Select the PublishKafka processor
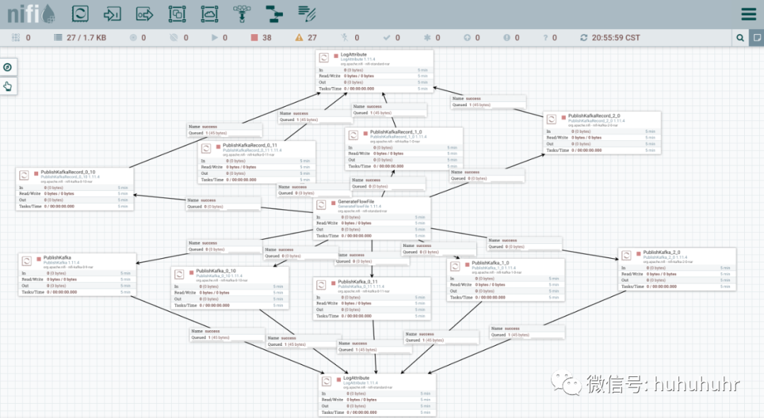This screenshot has height=418, width=764. pos(78,274)
